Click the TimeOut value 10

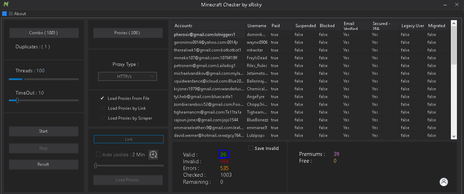tap(41, 93)
